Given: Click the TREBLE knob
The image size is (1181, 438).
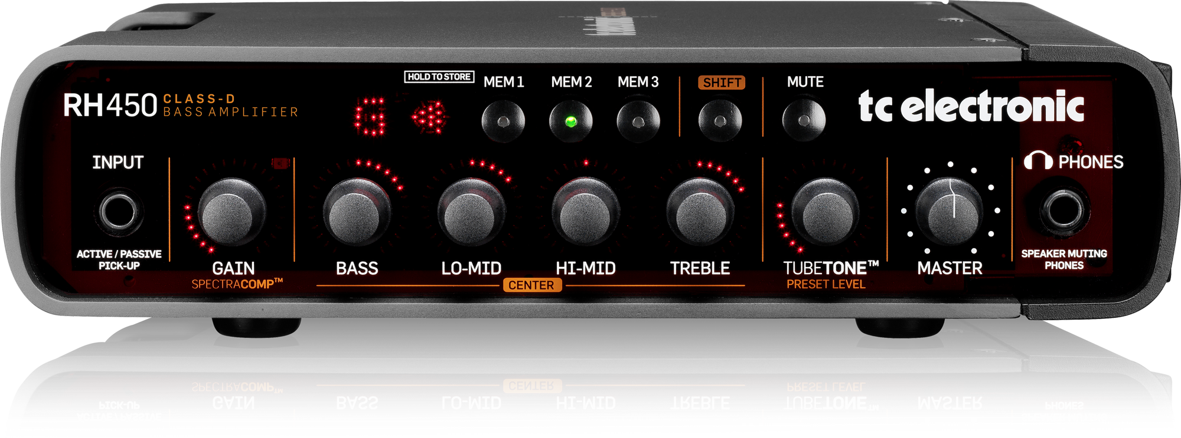Looking at the screenshot, I should tap(700, 213).
